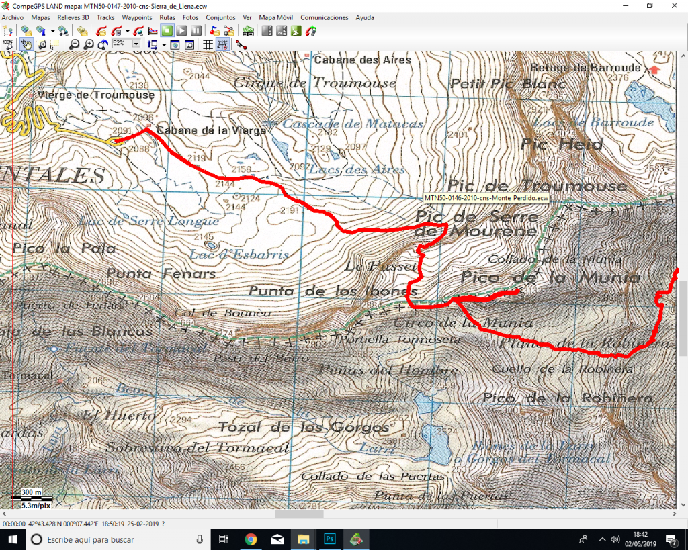The height and width of the screenshot is (550, 688).
Task: Toggle the map grid display
Action: 208,45
